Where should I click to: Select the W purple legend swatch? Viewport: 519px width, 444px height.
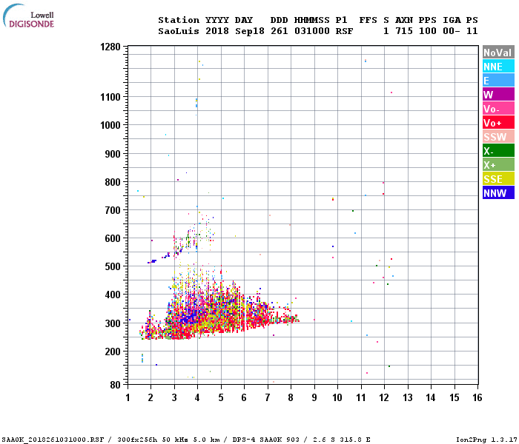[498, 95]
